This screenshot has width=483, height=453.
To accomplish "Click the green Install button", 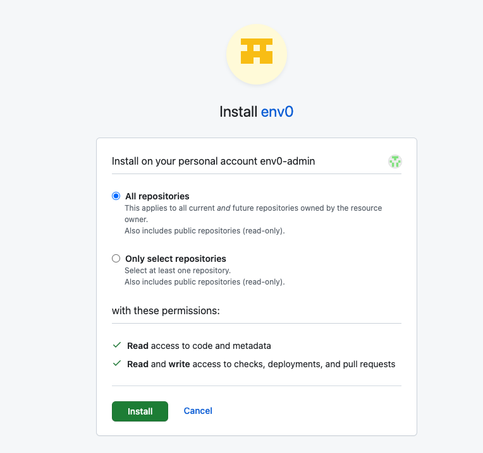I will (x=140, y=411).
